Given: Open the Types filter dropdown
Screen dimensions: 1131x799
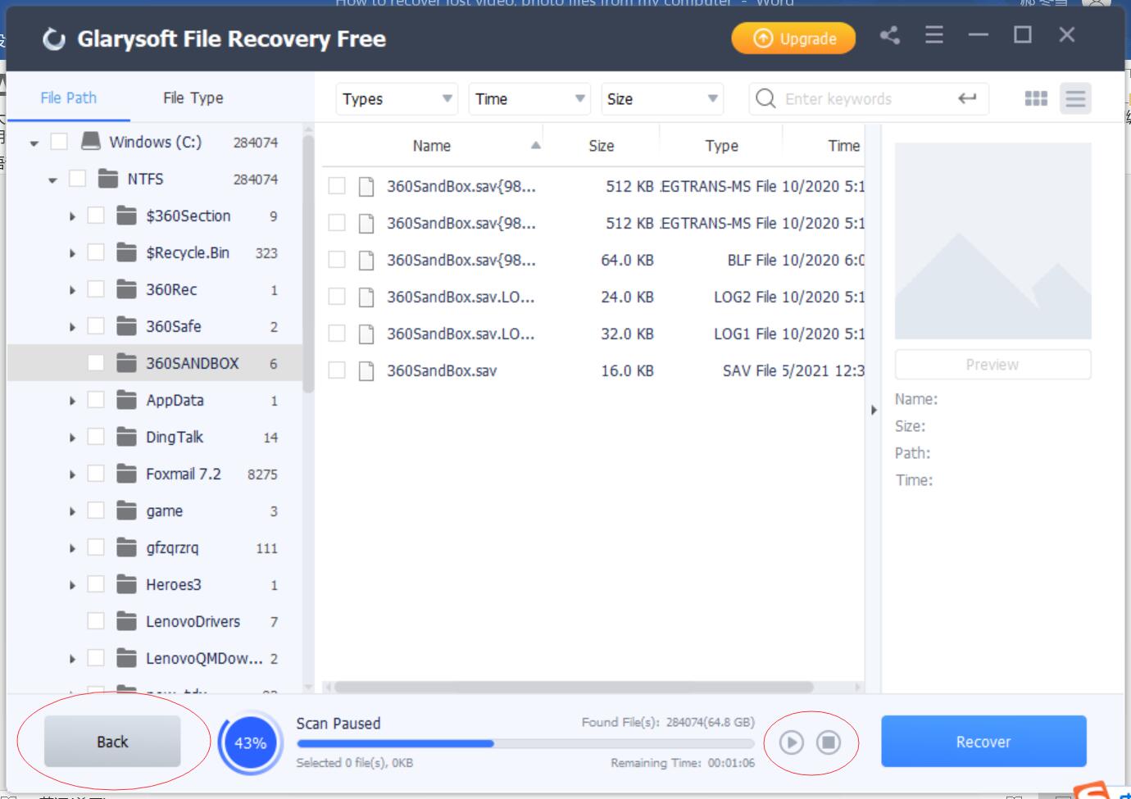Looking at the screenshot, I should click(x=397, y=98).
